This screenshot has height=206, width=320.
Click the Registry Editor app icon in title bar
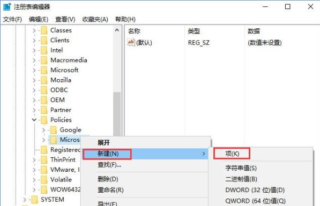[x=7, y=7]
